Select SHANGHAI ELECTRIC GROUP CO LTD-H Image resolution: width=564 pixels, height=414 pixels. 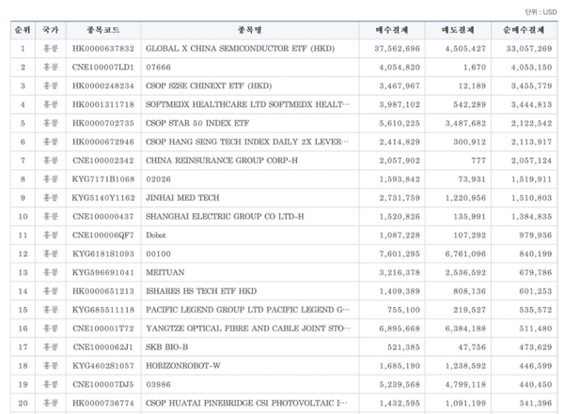pos(225,217)
